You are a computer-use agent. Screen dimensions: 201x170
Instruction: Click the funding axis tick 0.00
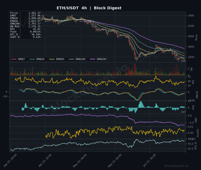191,133
